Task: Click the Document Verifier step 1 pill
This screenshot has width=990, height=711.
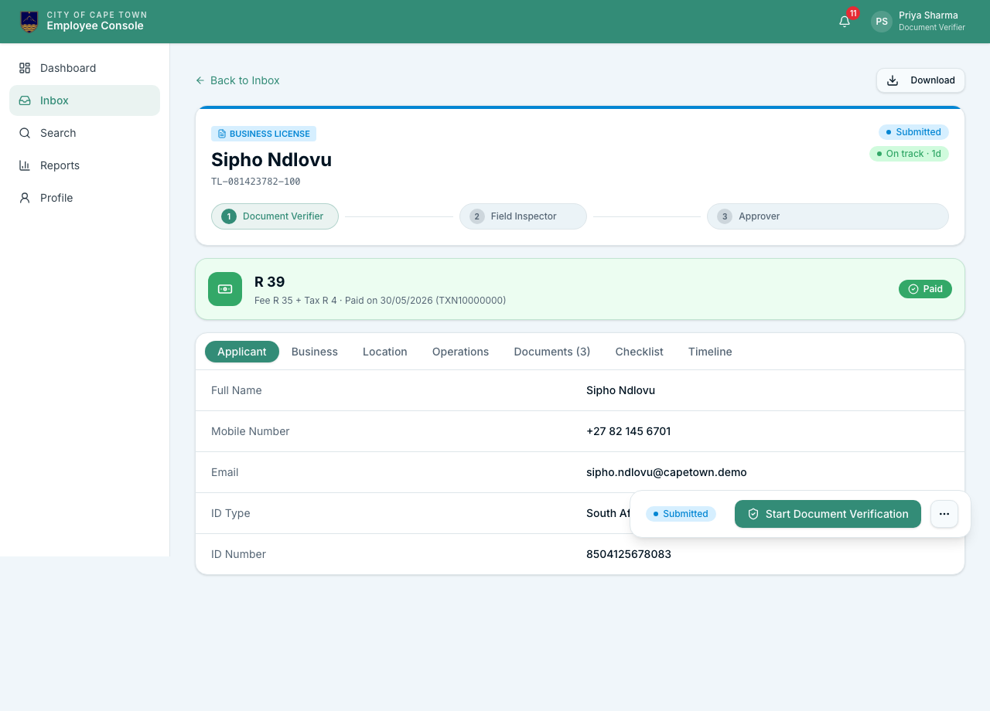Action: coord(275,216)
